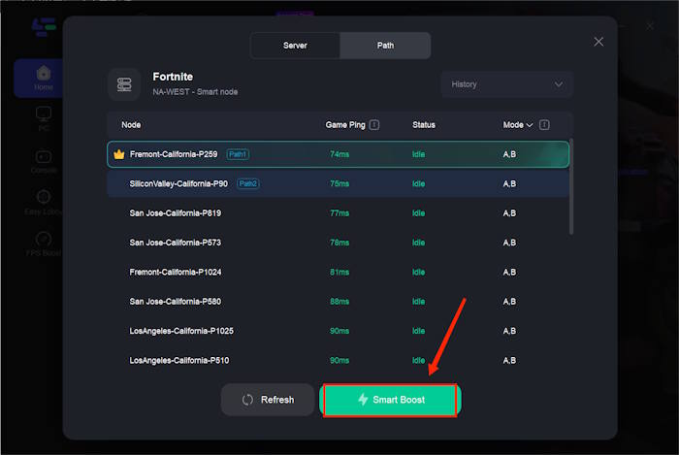Click the 75ms ping value

click(x=339, y=183)
